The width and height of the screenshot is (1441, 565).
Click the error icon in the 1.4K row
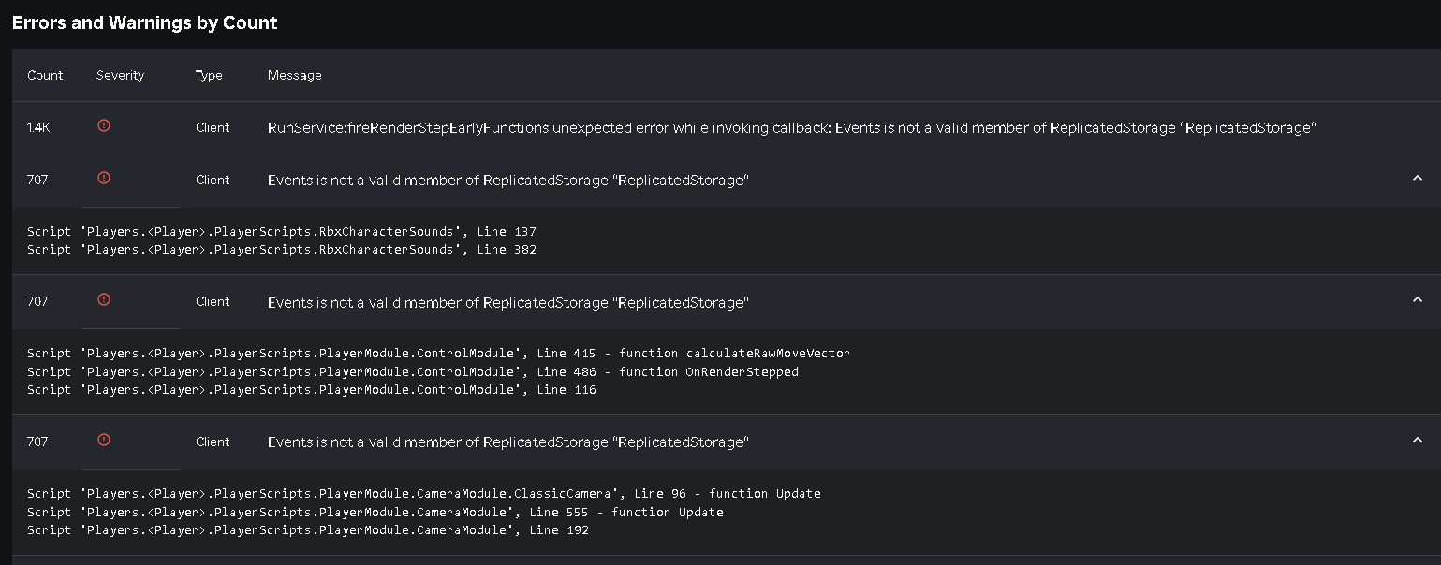(104, 125)
